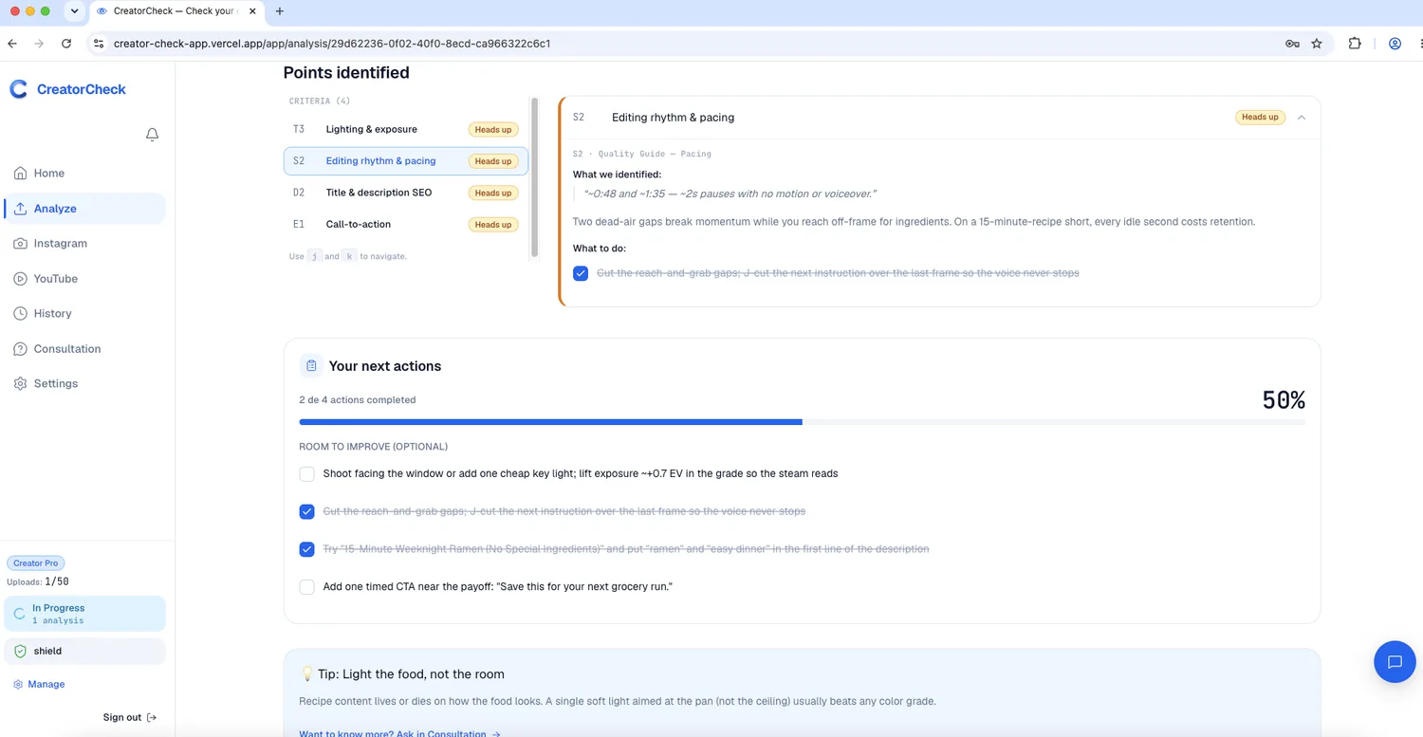
Task: Uncheck the S2 panel reach-and-grab gaps checkbox
Action: pyautogui.click(x=581, y=273)
